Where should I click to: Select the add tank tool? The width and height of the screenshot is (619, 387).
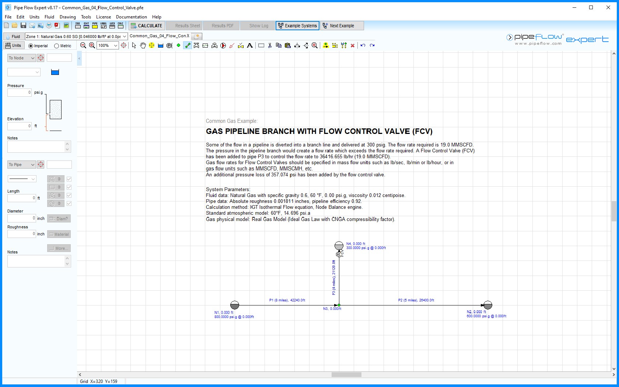(x=161, y=45)
